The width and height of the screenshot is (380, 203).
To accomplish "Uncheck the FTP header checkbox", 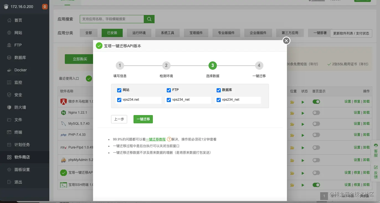I will pos(169,90).
